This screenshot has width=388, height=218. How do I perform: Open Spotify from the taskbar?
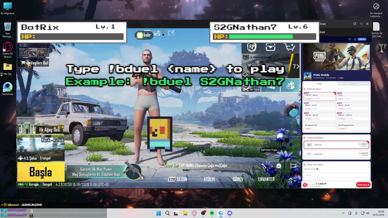[212, 213]
